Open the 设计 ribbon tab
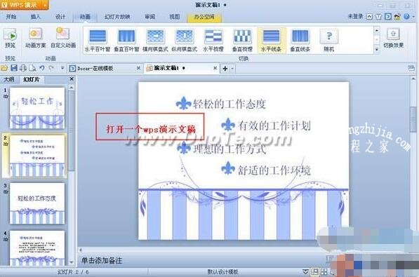Screen dimensions: 419x277 [60, 17]
